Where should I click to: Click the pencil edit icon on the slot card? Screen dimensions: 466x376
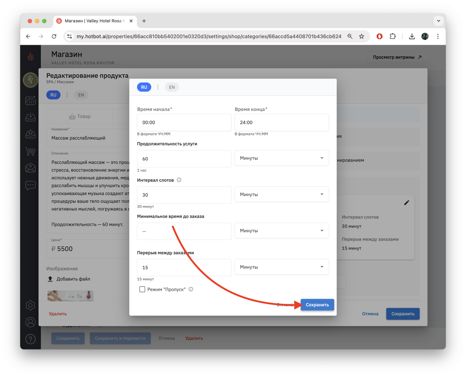tap(407, 203)
